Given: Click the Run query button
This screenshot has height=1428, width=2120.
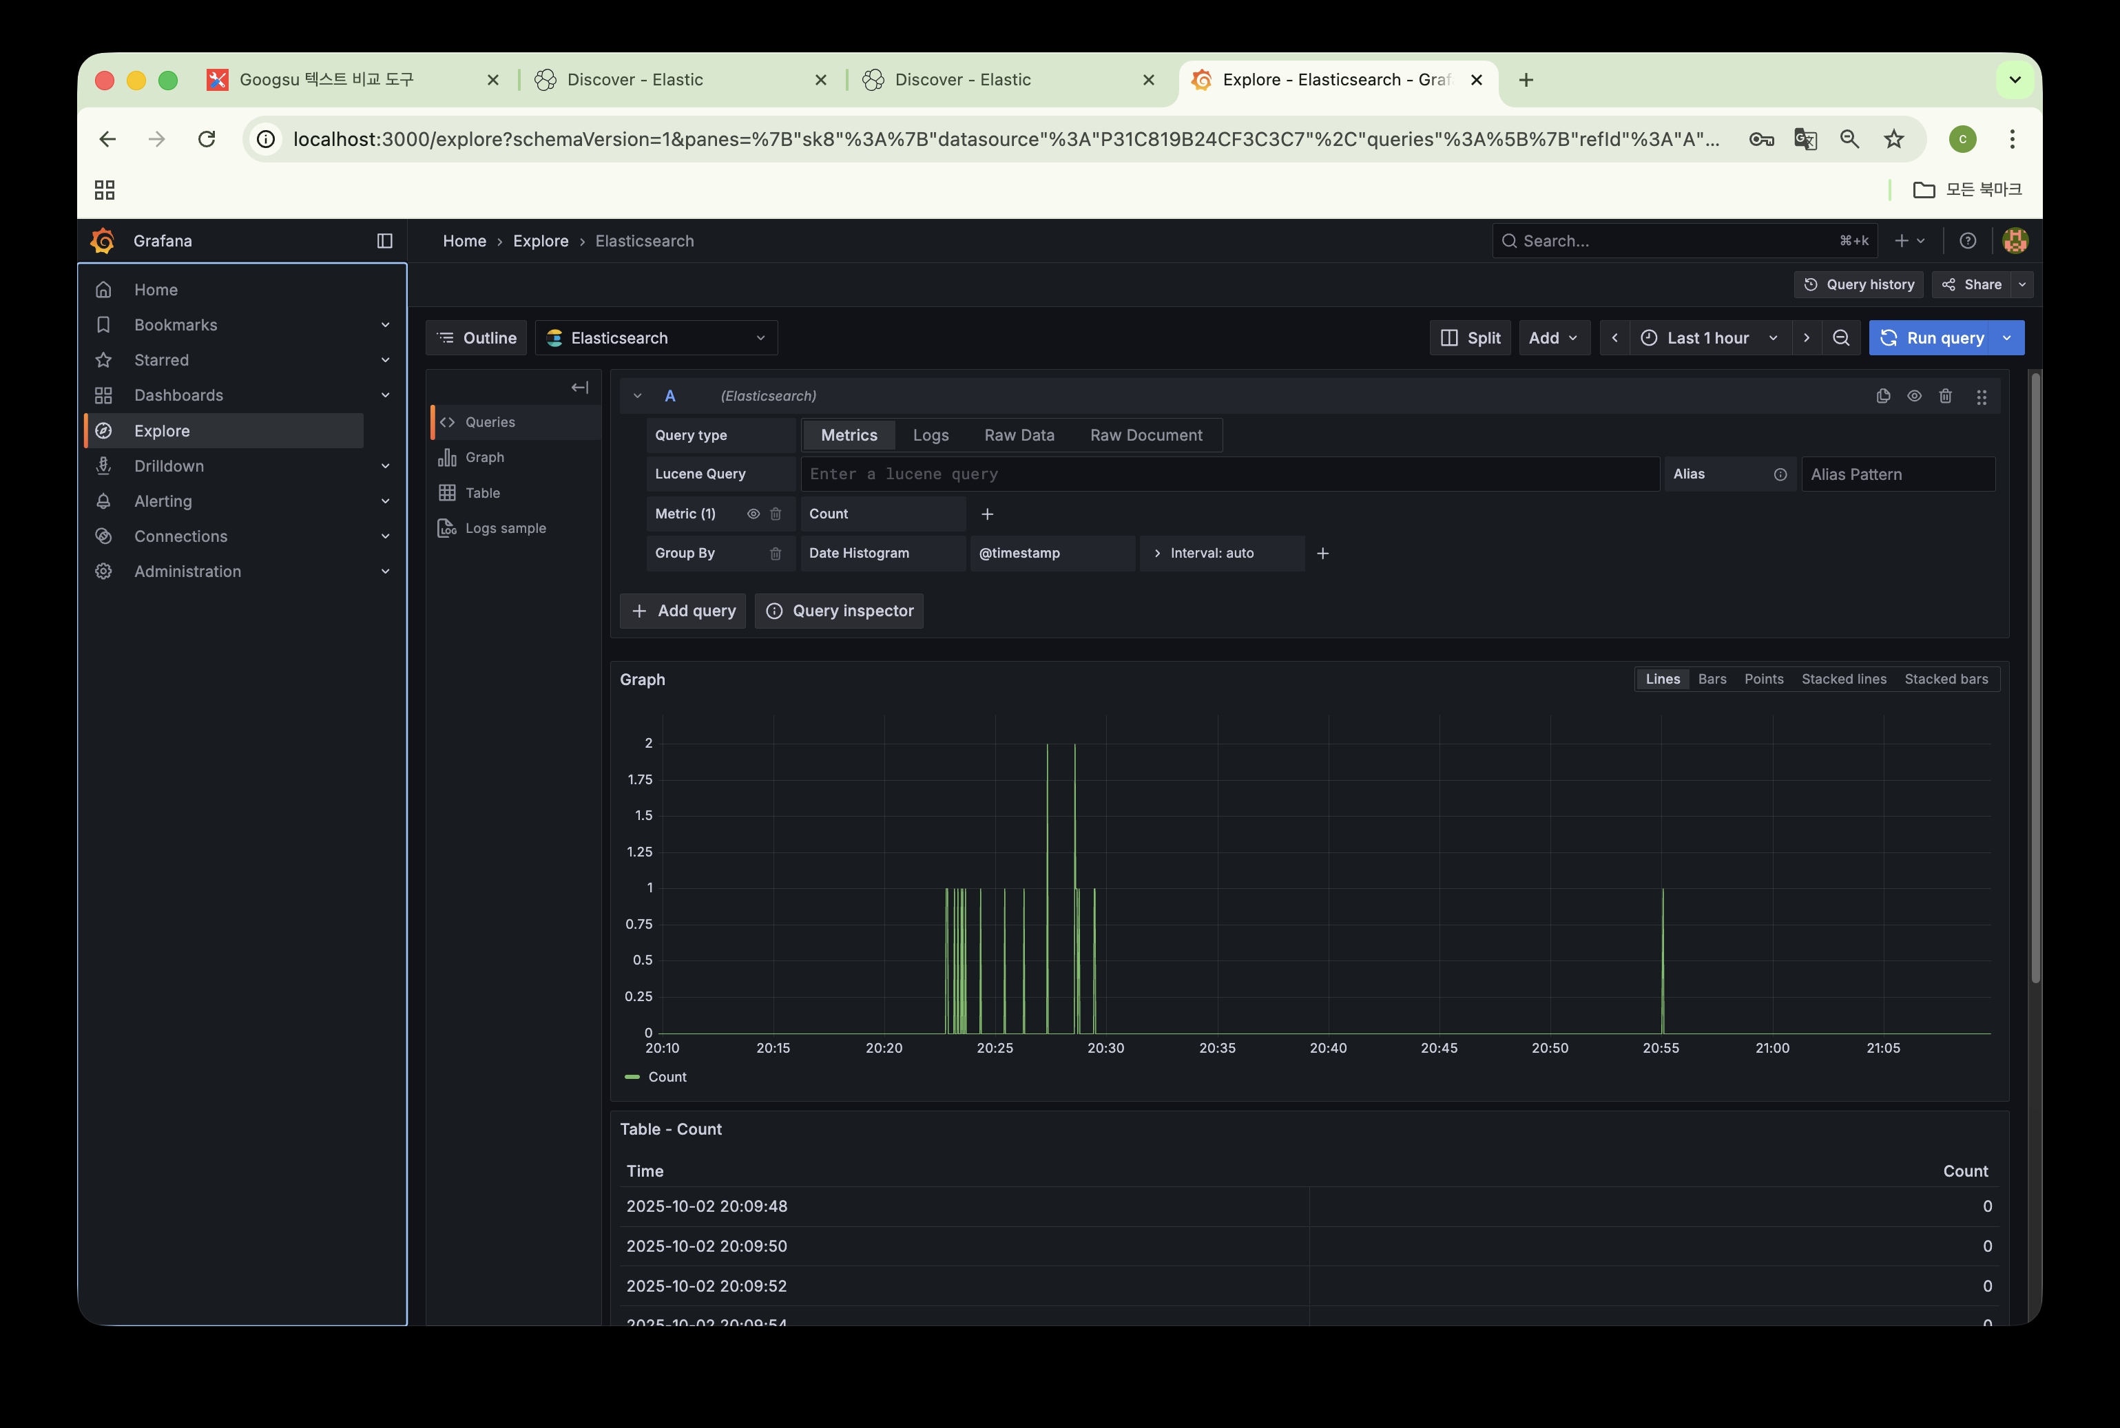Looking at the screenshot, I should (x=1931, y=338).
